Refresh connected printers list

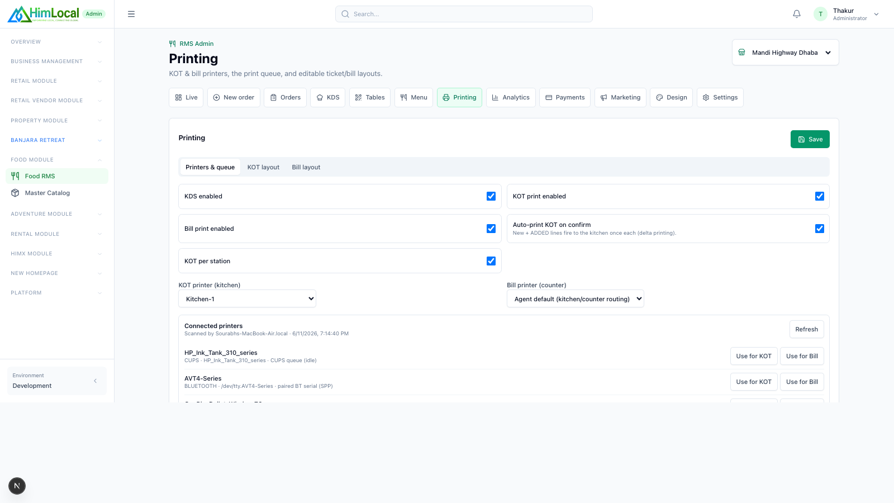pos(806,329)
